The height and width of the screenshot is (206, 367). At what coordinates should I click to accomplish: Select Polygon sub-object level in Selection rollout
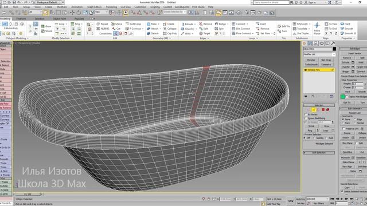click(x=323, y=109)
